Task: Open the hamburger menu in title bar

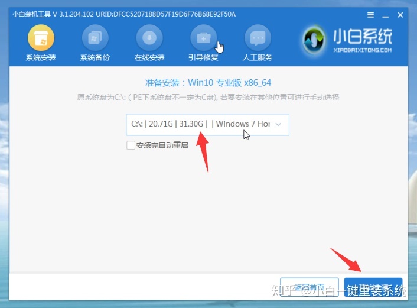Action: click(x=370, y=15)
